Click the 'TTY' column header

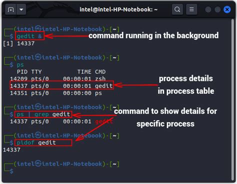click(x=36, y=72)
